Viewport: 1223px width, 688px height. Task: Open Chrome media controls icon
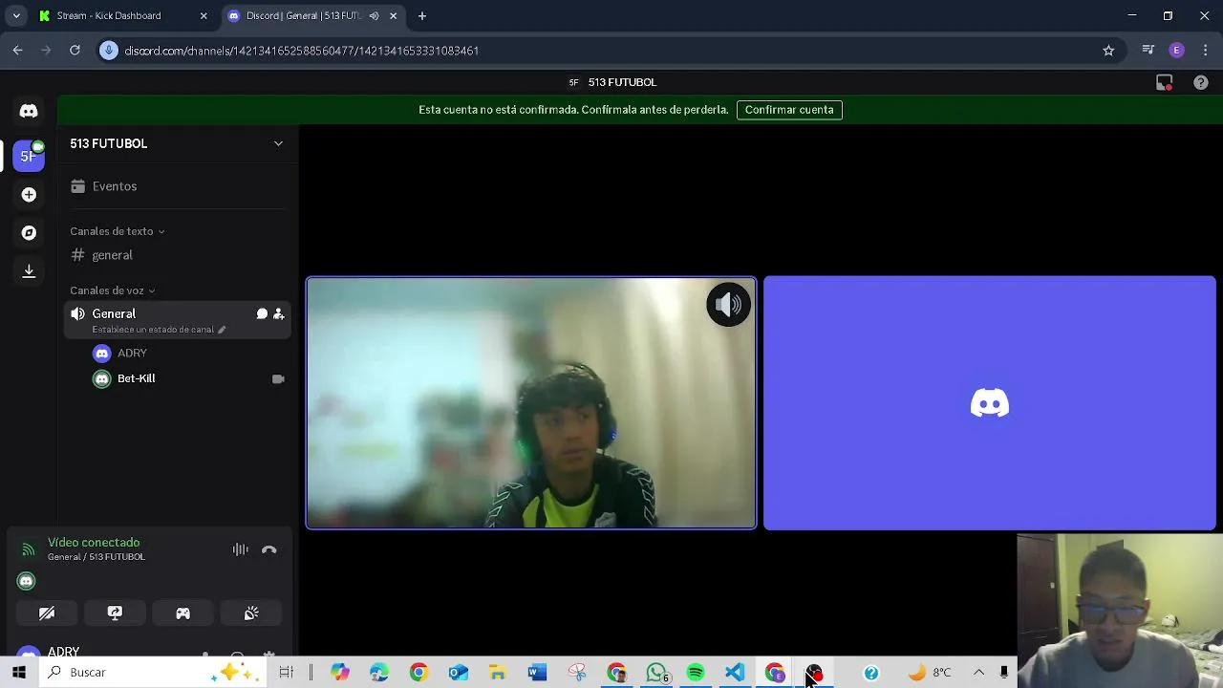pos(1148,51)
